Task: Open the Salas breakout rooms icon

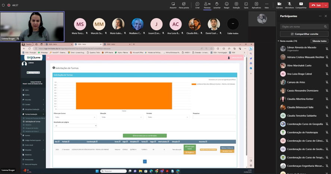Action: coord(246,4)
